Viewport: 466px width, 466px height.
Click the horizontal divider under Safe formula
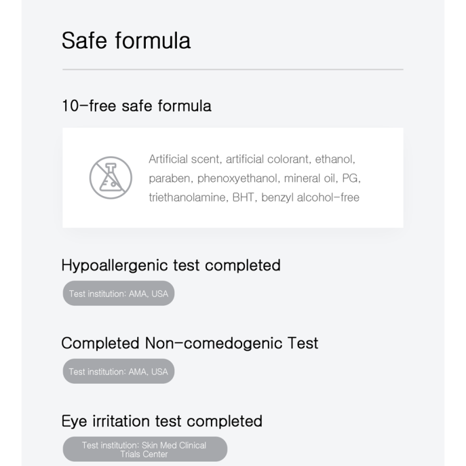click(x=233, y=70)
